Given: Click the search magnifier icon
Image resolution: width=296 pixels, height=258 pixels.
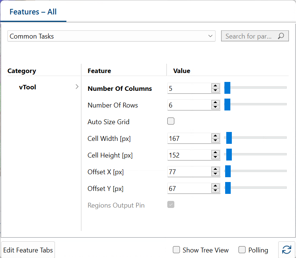Looking at the screenshot, I should 281,36.
